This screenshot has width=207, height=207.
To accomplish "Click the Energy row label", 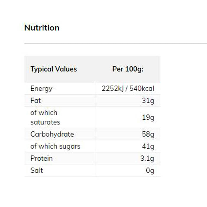I will (x=41, y=88).
